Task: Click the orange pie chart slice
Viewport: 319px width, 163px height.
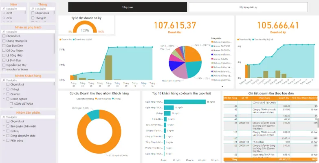Action: 192,54
